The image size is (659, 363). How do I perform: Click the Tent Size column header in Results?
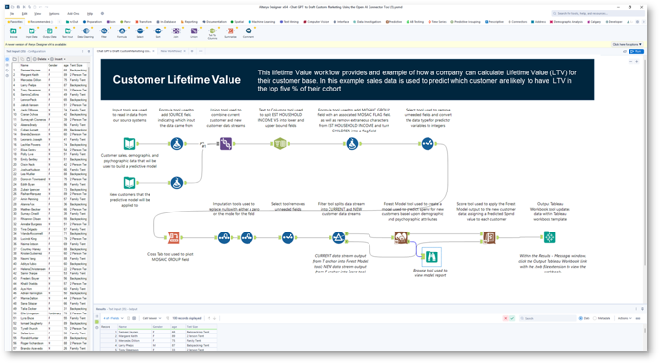(x=201, y=327)
